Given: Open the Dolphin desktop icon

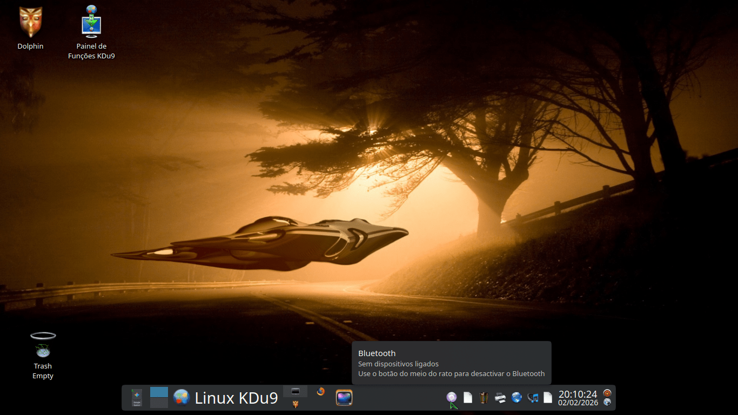Looking at the screenshot, I should click(30, 23).
